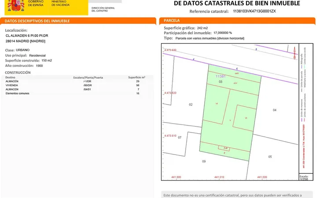The width and height of the screenshot is (317, 198).
Task: Click the '/04/01' location cell
Action: click(x=87, y=89)
